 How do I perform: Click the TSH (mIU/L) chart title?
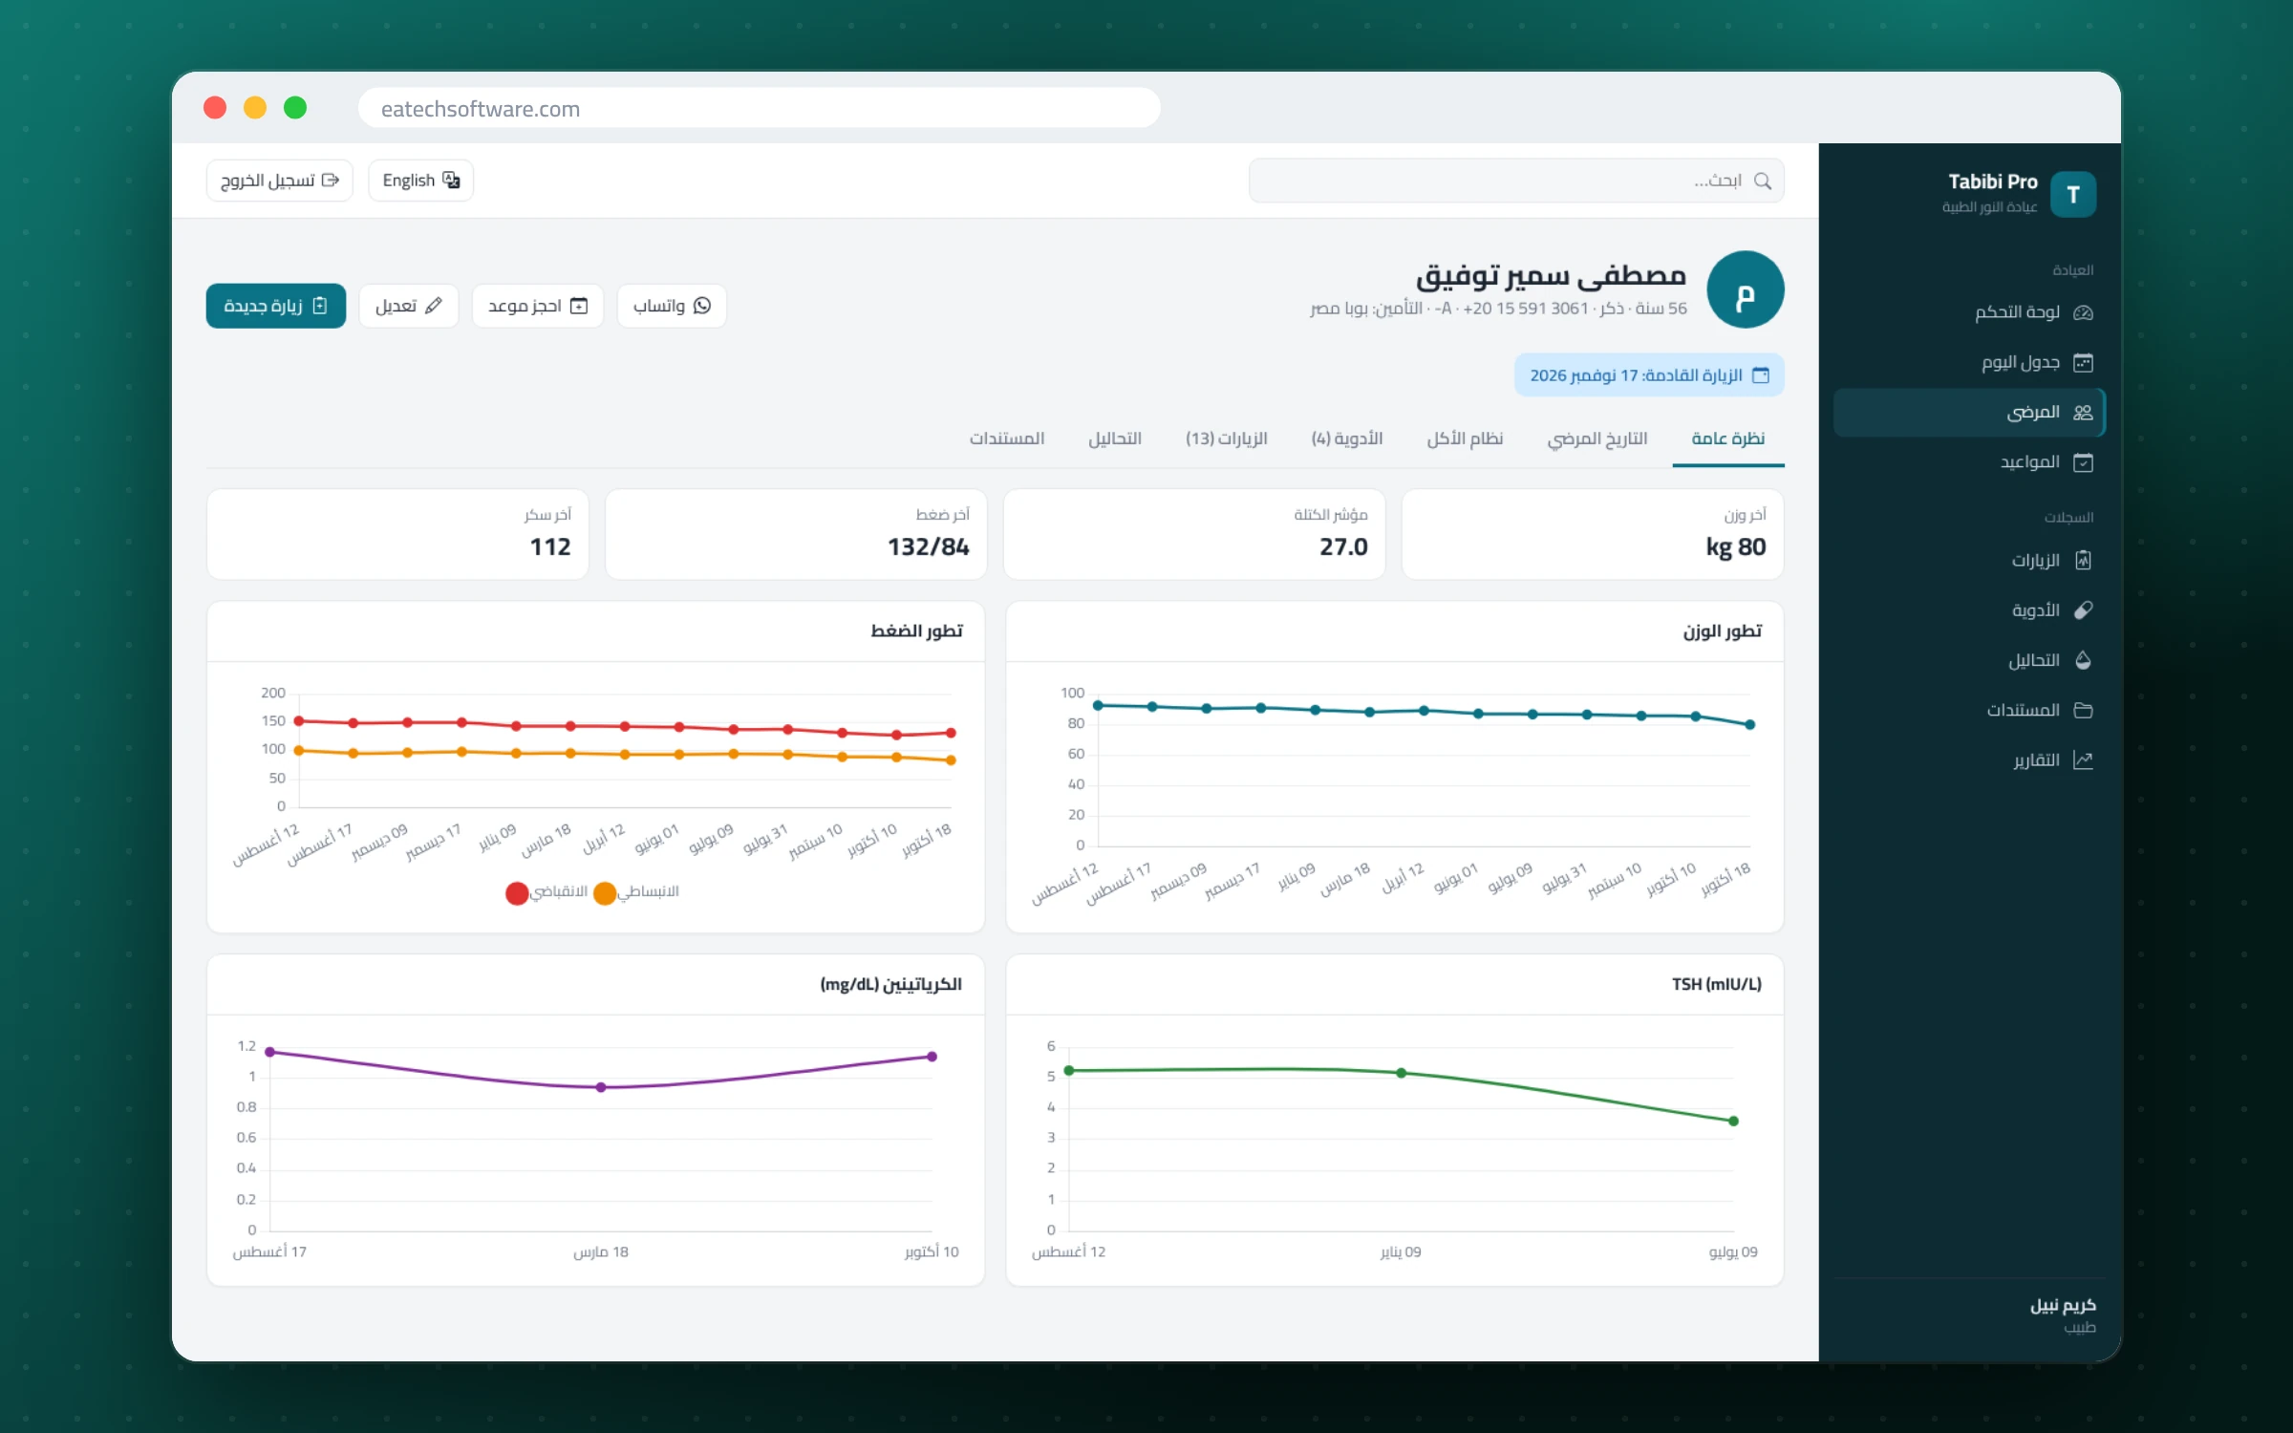[x=1716, y=984]
